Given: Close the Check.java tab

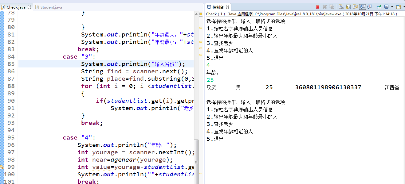Looking at the screenshot, I should 29,7.
